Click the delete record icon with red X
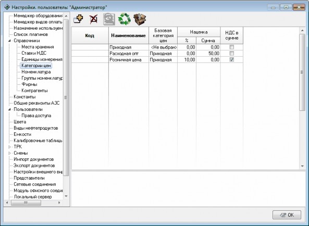 [93, 19]
